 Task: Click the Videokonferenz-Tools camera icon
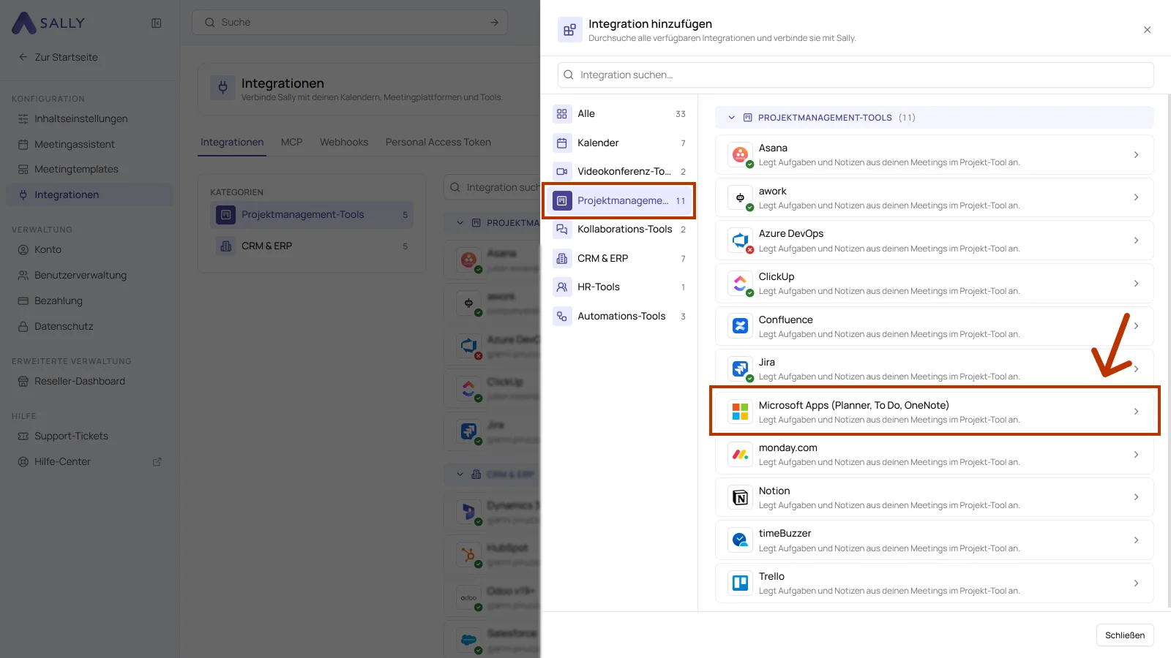pos(562,171)
